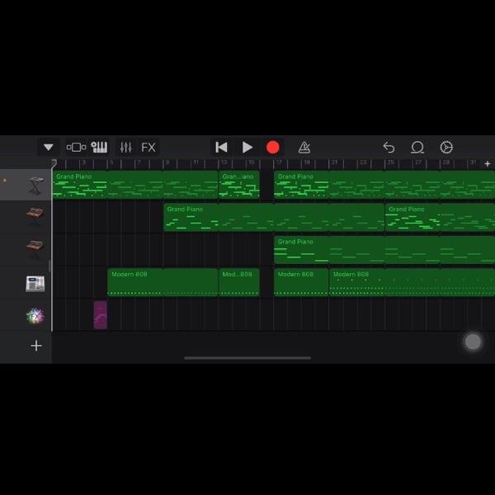Screen dimensions: 495x495
Task: Open song settings gear icon
Action: pos(446,147)
